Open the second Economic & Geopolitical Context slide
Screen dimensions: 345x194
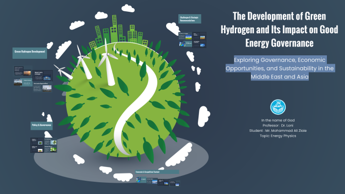[x=152, y=181]
